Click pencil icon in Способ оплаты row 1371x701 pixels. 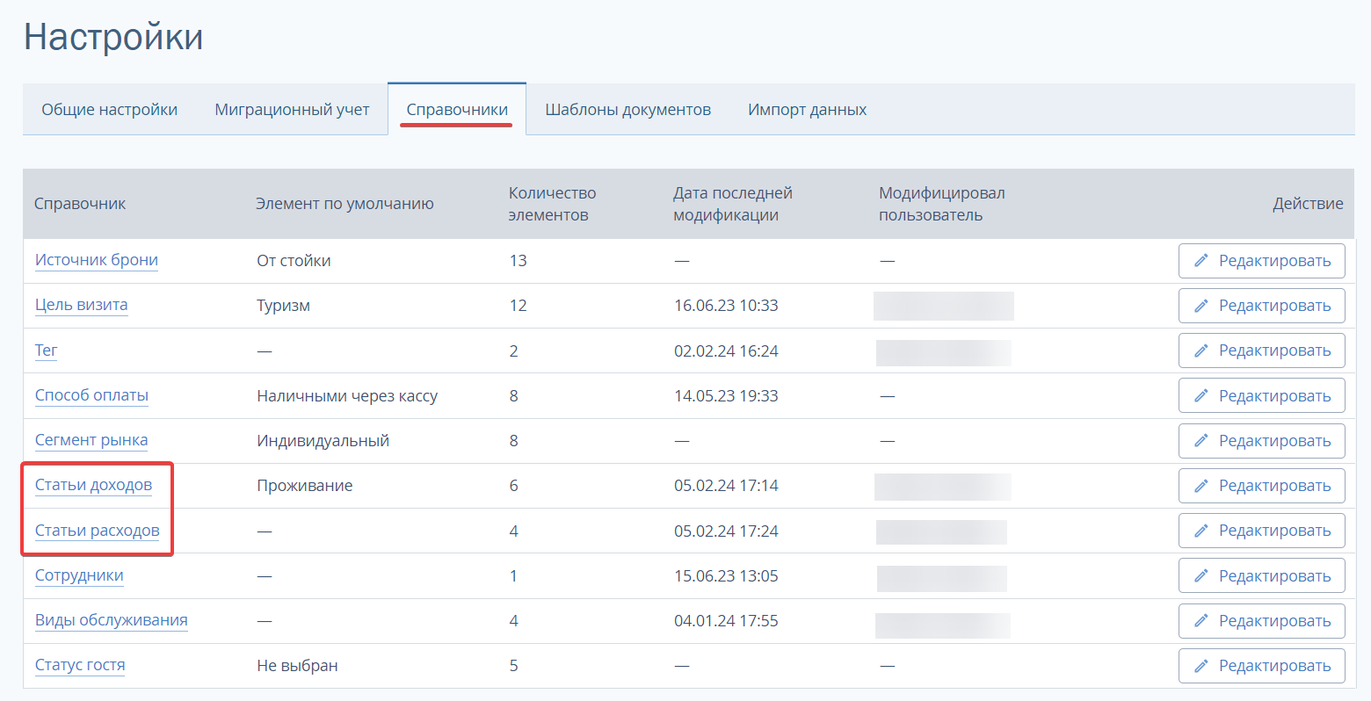(x=1201, y=395)
